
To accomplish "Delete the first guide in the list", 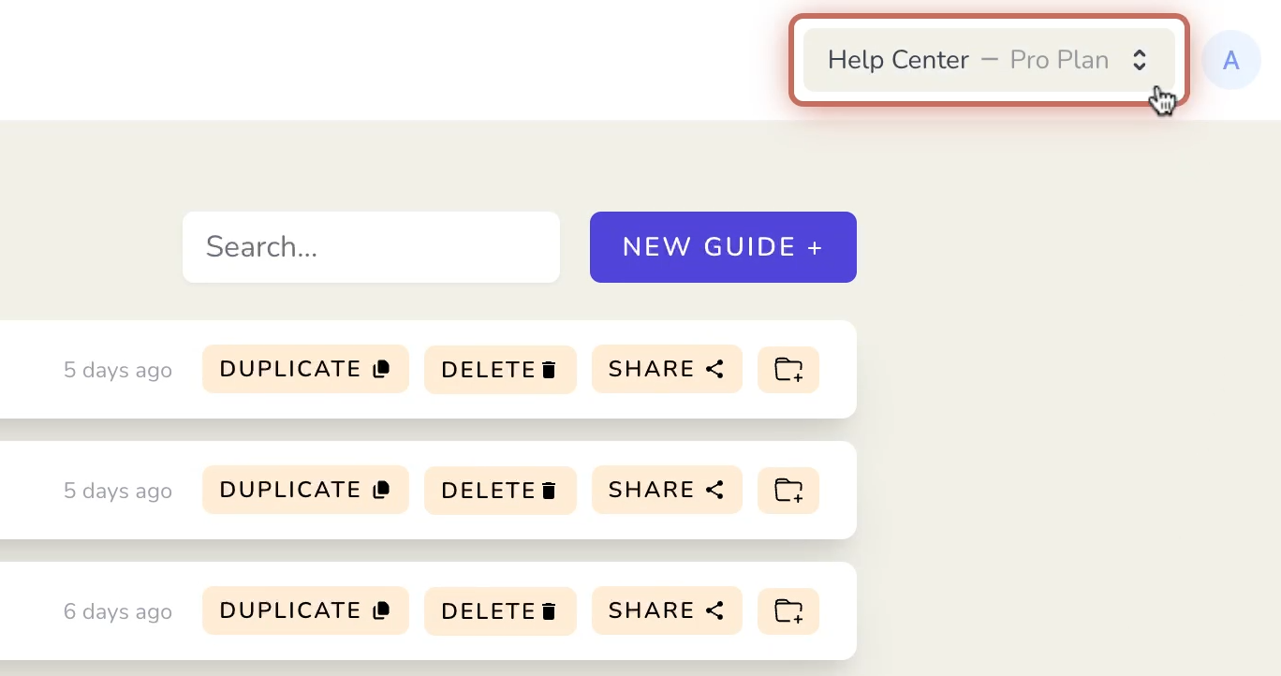I will click(500, 370).
